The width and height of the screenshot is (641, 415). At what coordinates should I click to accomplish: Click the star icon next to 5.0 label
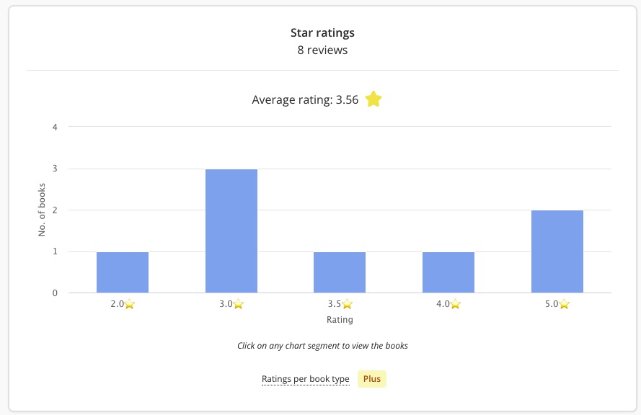pyautogui.click(x=565, y=304)
